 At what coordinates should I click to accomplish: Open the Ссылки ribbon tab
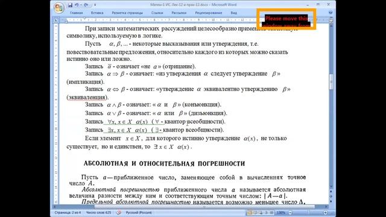point(157,13)
